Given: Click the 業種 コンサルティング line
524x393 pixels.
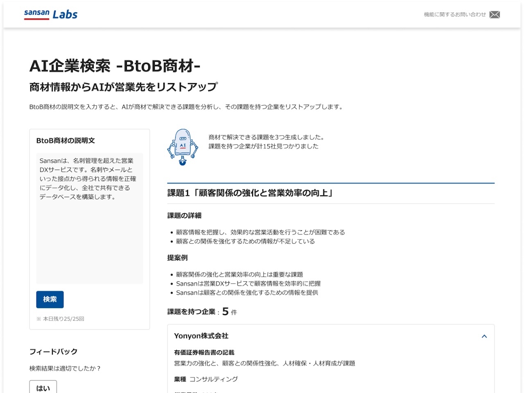Looking at the screenshot, I should (206, 379).
